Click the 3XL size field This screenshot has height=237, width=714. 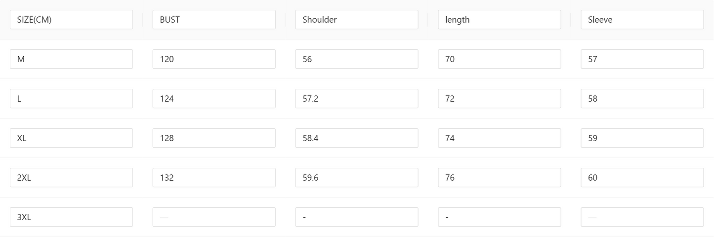[71, 217]
